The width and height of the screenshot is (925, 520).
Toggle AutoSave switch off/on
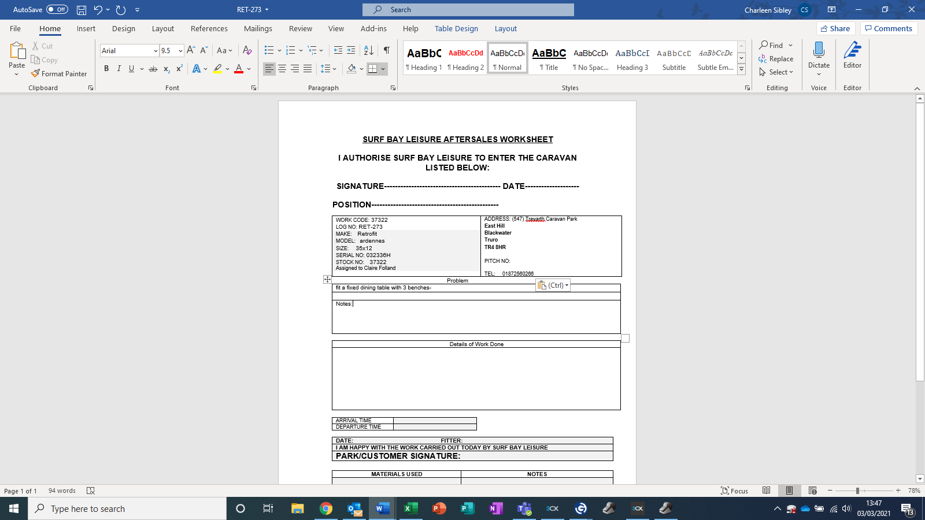click(x=57, y=10)
